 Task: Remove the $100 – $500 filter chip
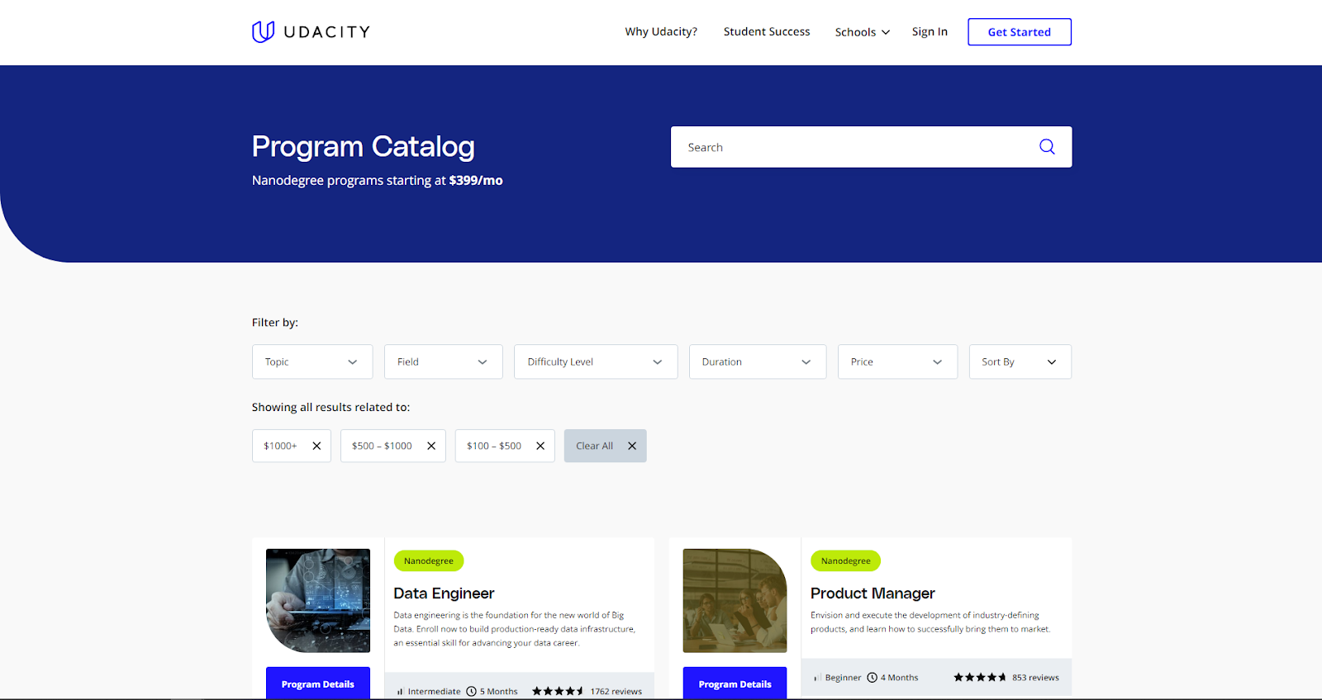(540, 446)
